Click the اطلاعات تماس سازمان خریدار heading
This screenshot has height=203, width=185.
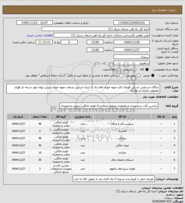162,188
